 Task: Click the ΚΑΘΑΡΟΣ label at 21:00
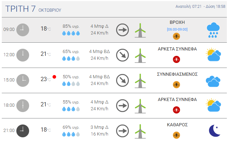click(x=177, y=125)
